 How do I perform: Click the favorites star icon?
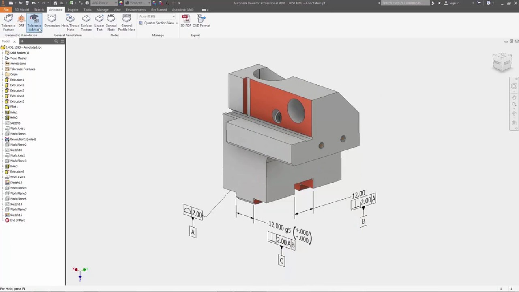coord(439,3)
